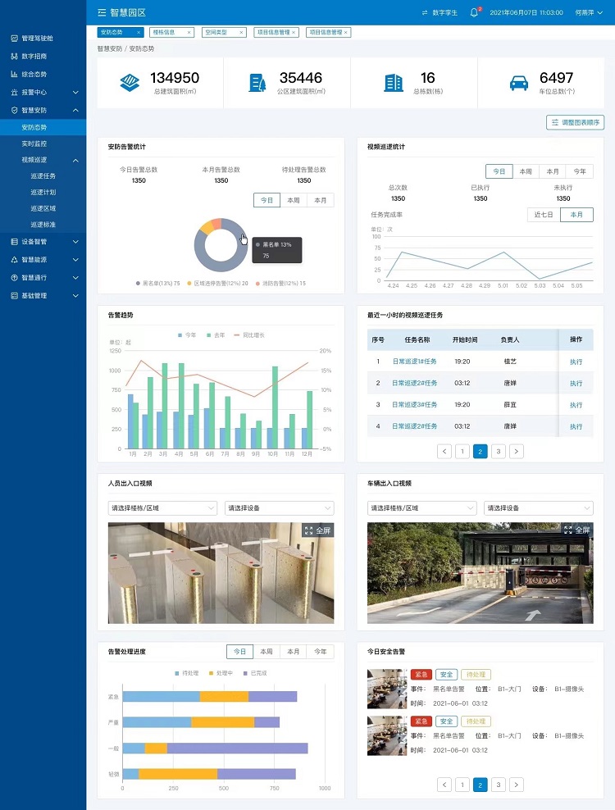Click the 总建筑面积 layers icon
This screenshot has width=615, height=810.
pyautogui.click(x=130, y=83)
